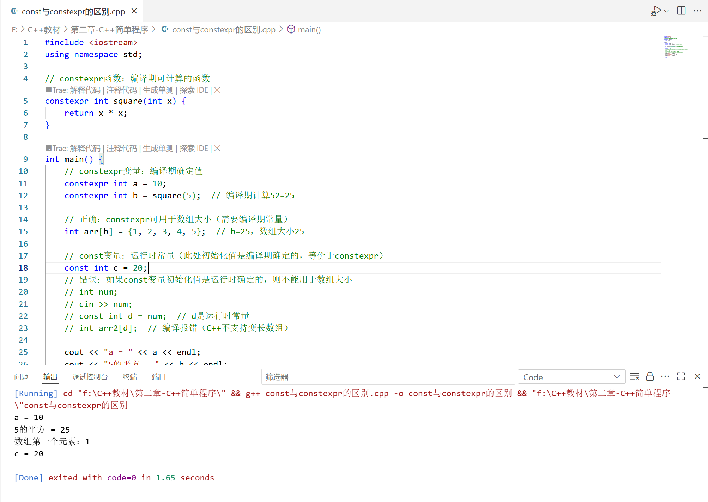This screenshot has width=708, height=502.
Task: Click the Run/Debug code play icon
Action: (656, 11)
